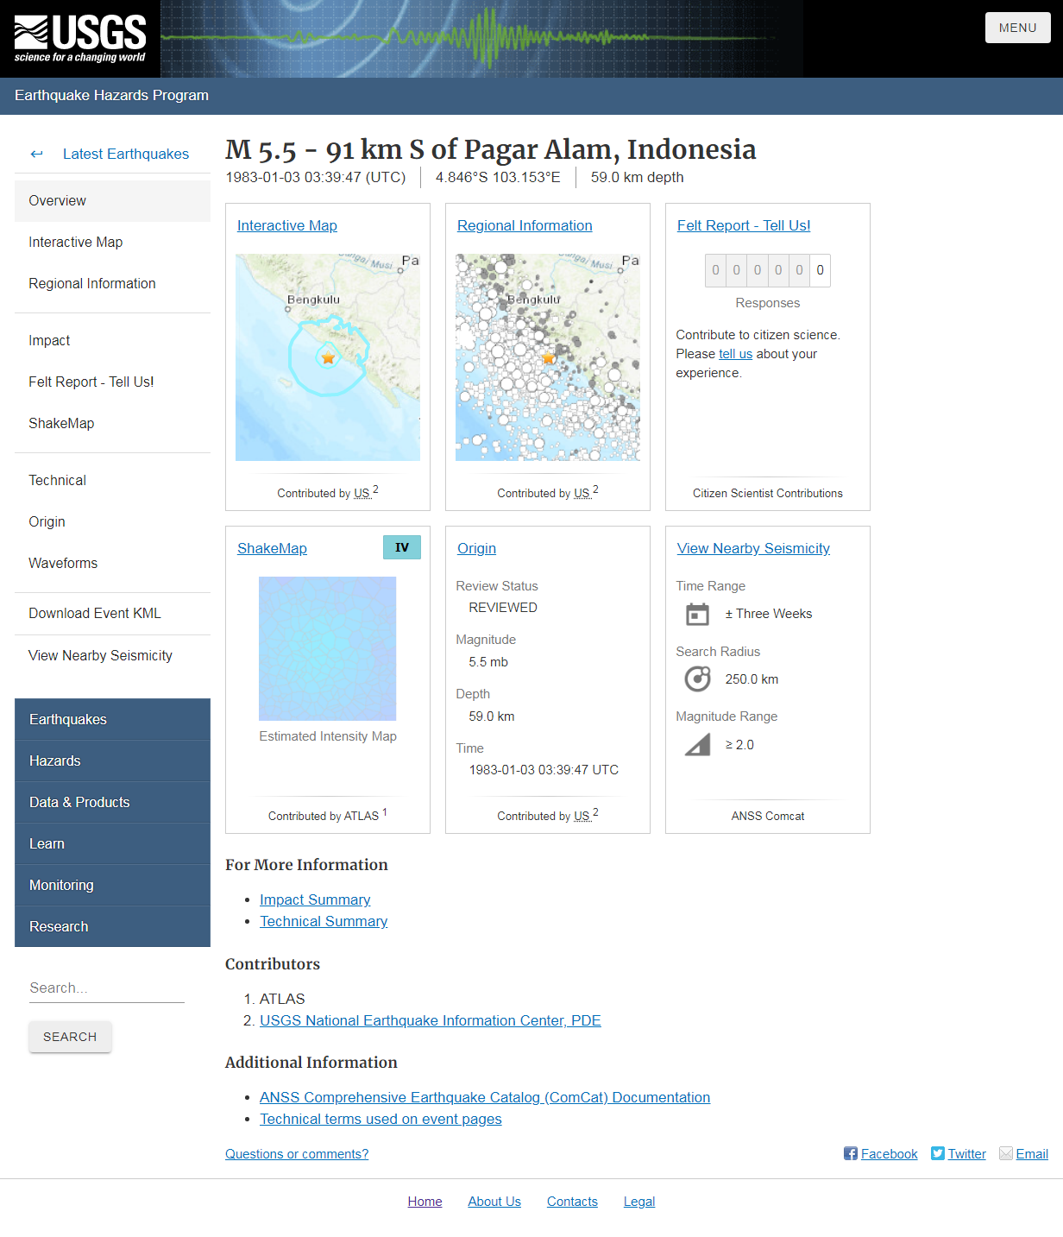Select ShakeMap in the sidebar
Image resolution: width=1063 pixels, height=1237 pixels.
112,424
